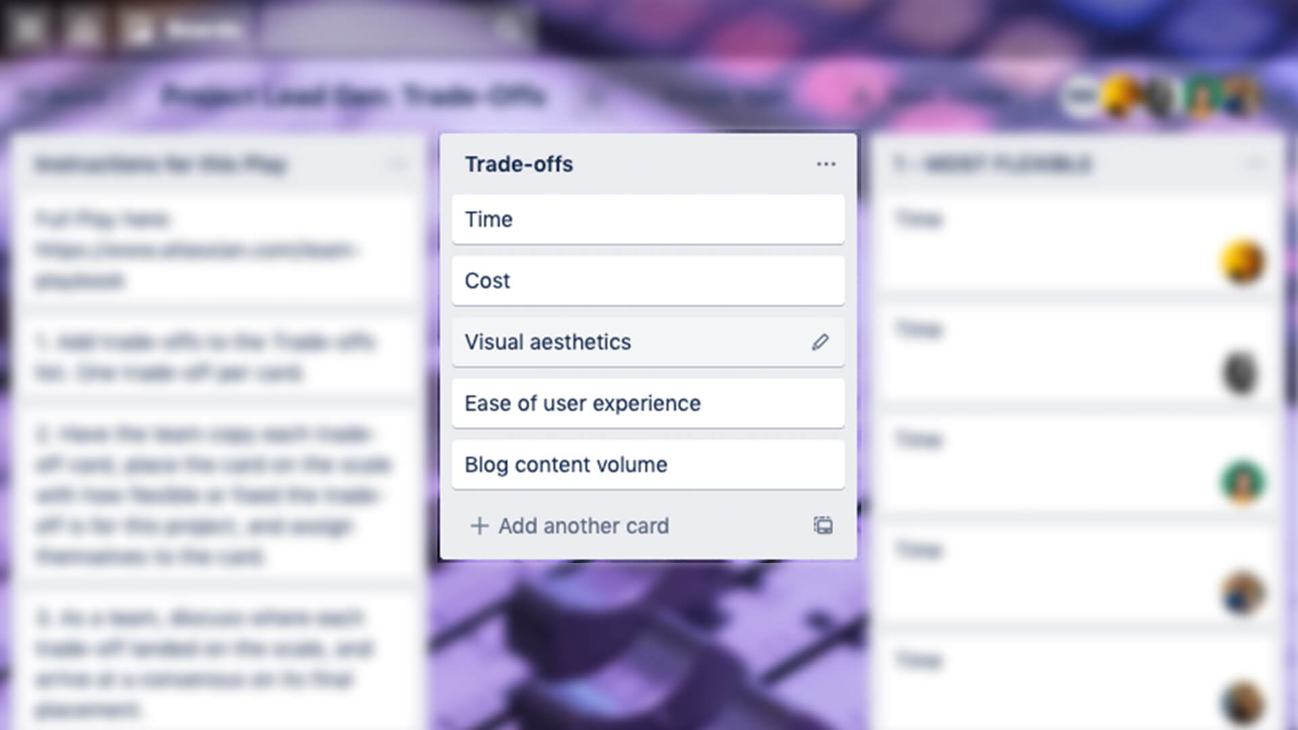This screenshot has height=730, width=1298.
Task: Click Add another card button
Action: coord(571,526)
